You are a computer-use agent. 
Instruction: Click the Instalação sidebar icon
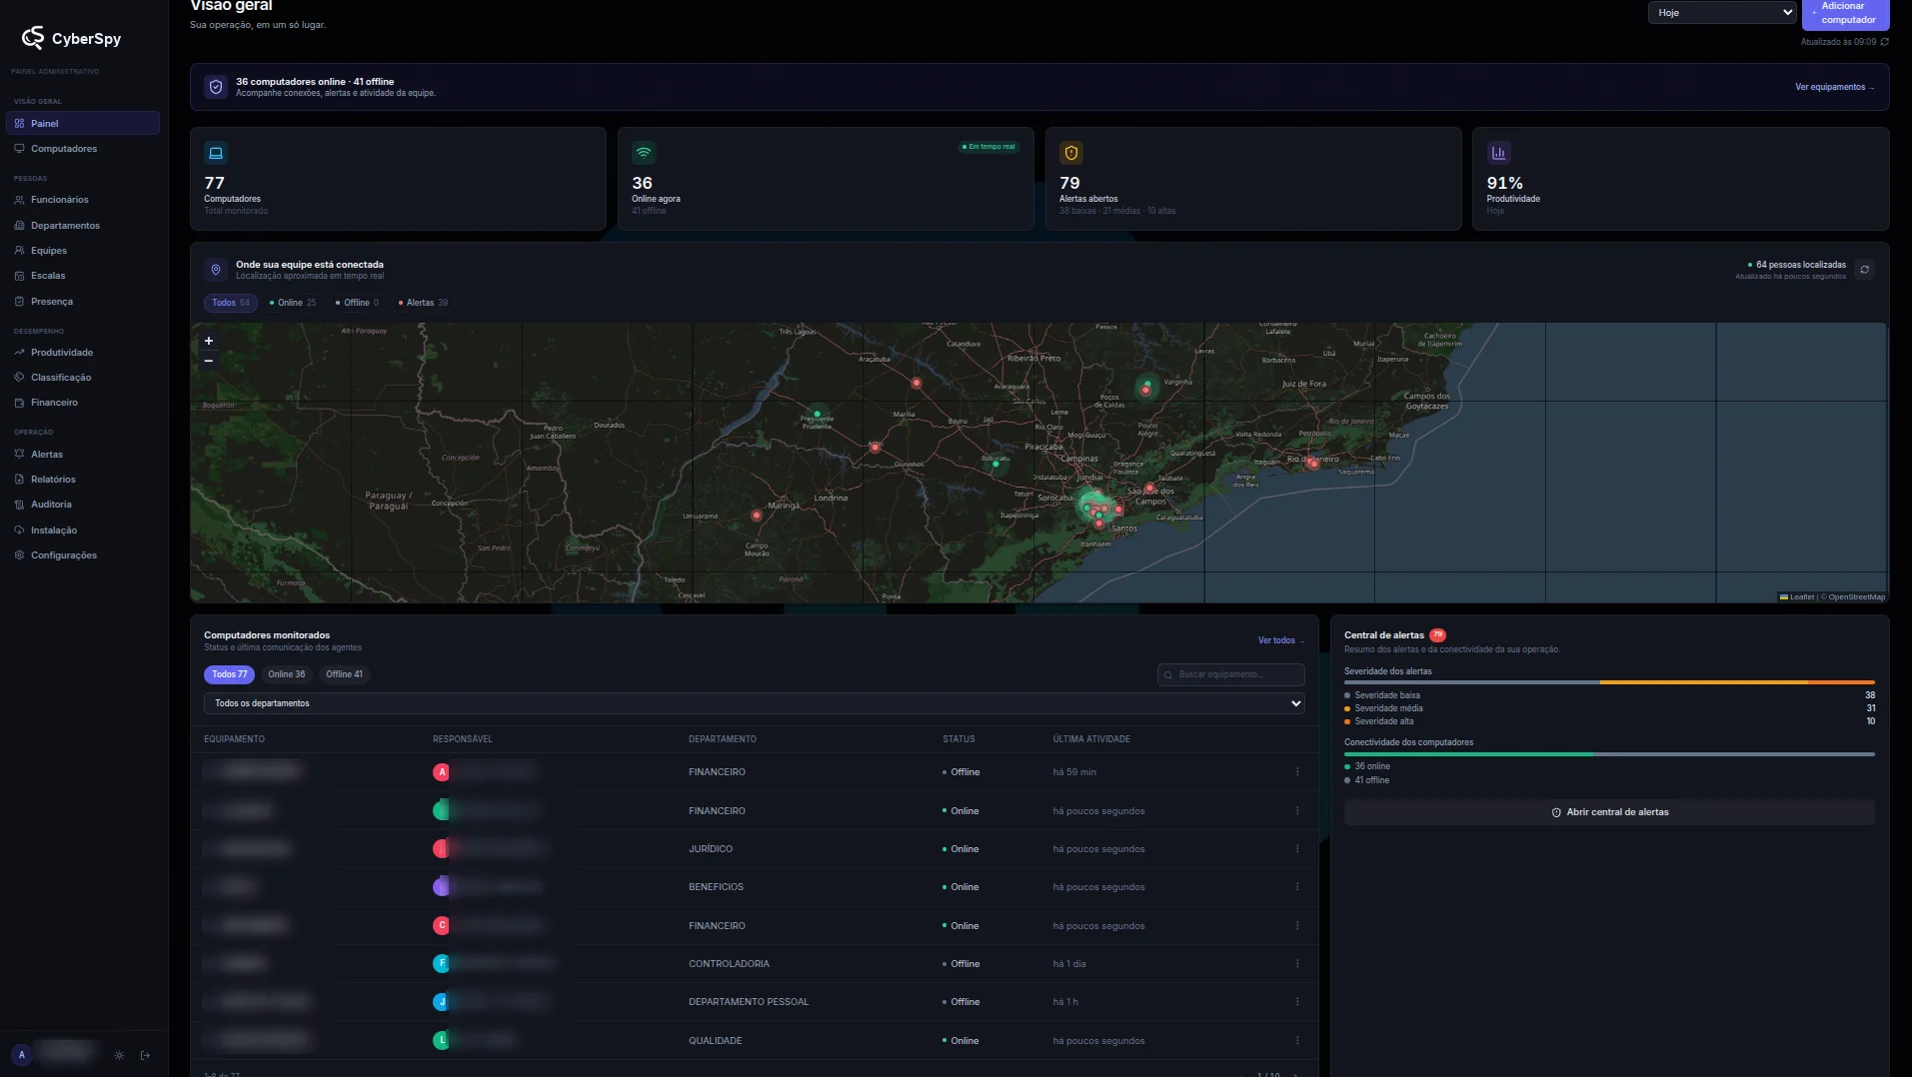19,531
